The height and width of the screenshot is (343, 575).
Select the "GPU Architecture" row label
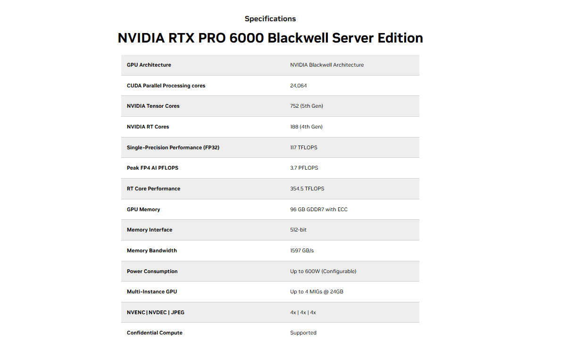[149, 65]
